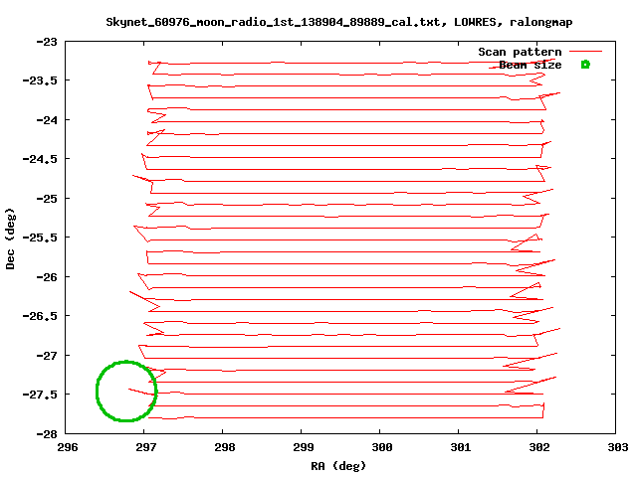Click the -23 tick label on the Dec axis
Screen dimensions: 637x477
[x=47, y=42]
